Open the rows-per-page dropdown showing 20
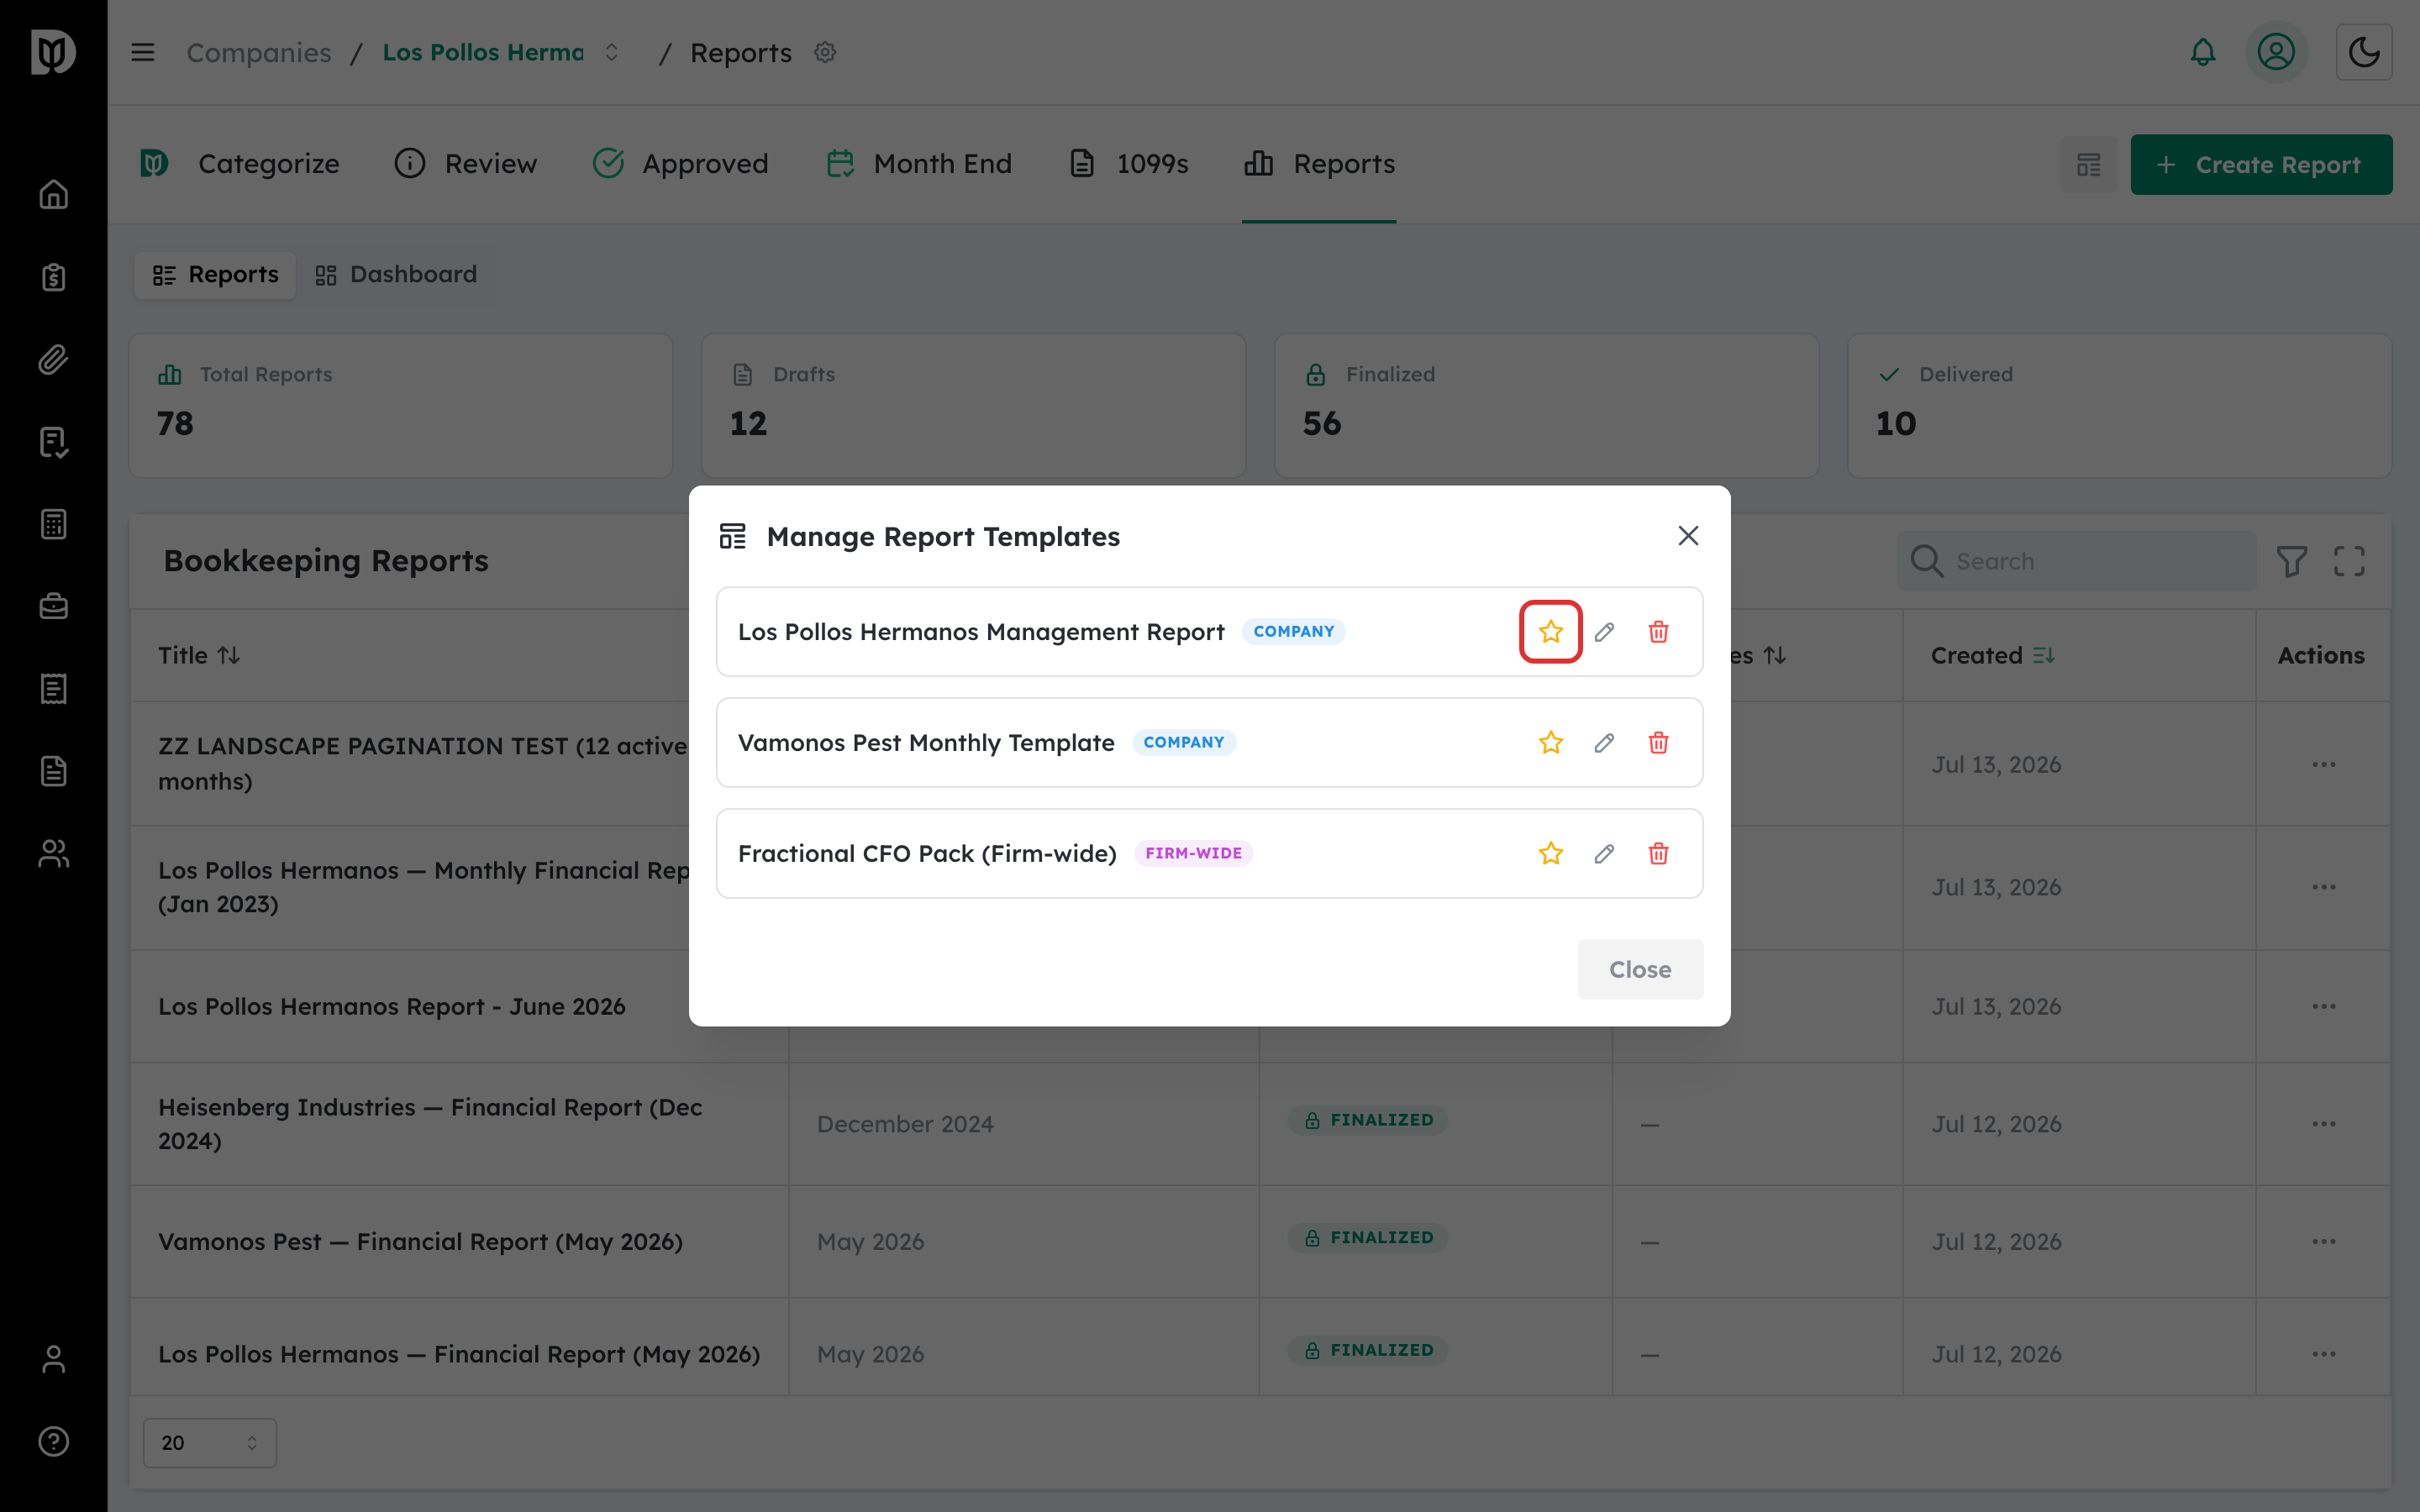Screen dimensions: 2420x1512 point(210,1443)
